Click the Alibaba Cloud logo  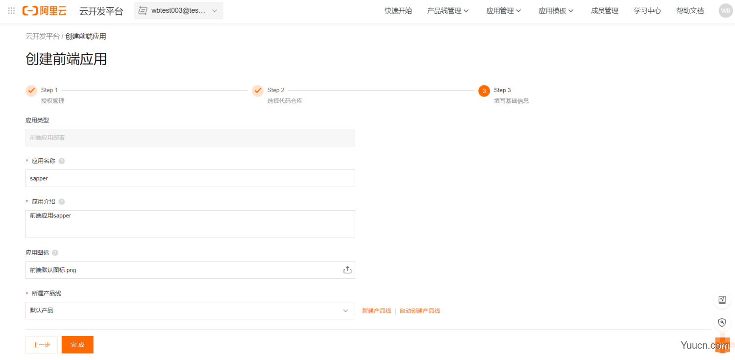click(44, 11)
